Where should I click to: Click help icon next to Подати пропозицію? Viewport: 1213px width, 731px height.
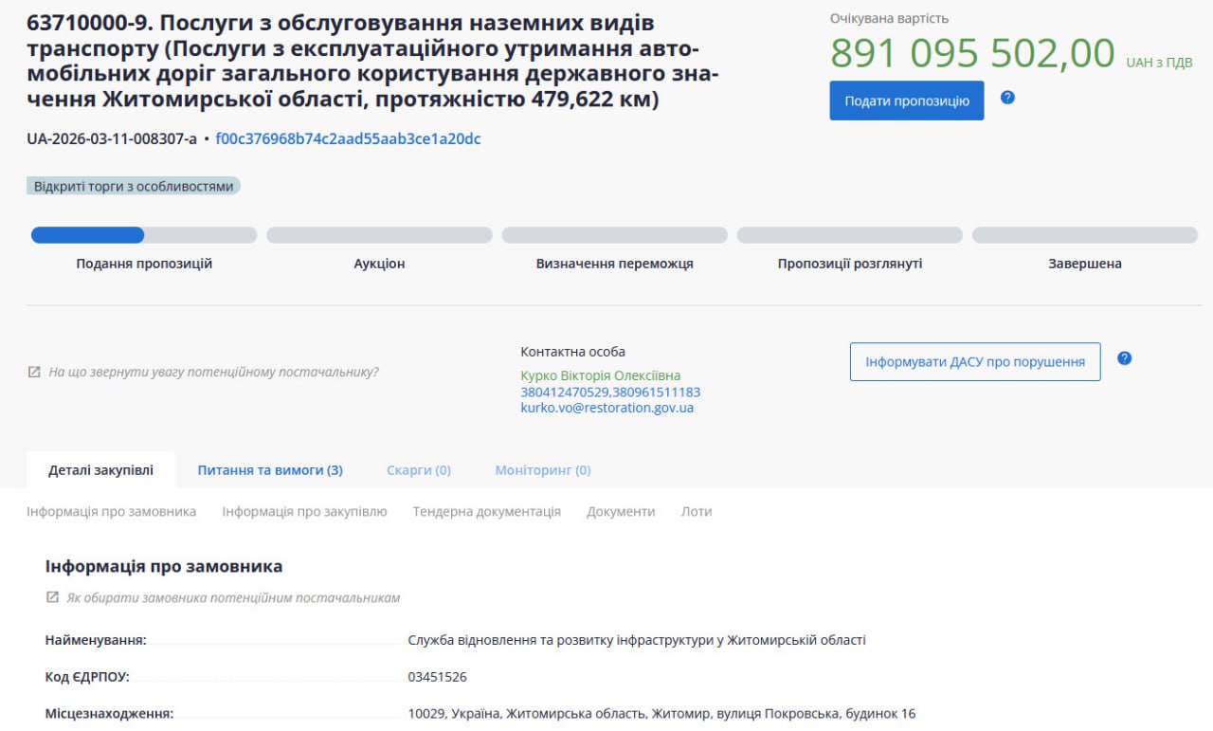[x=1007, y=98]
